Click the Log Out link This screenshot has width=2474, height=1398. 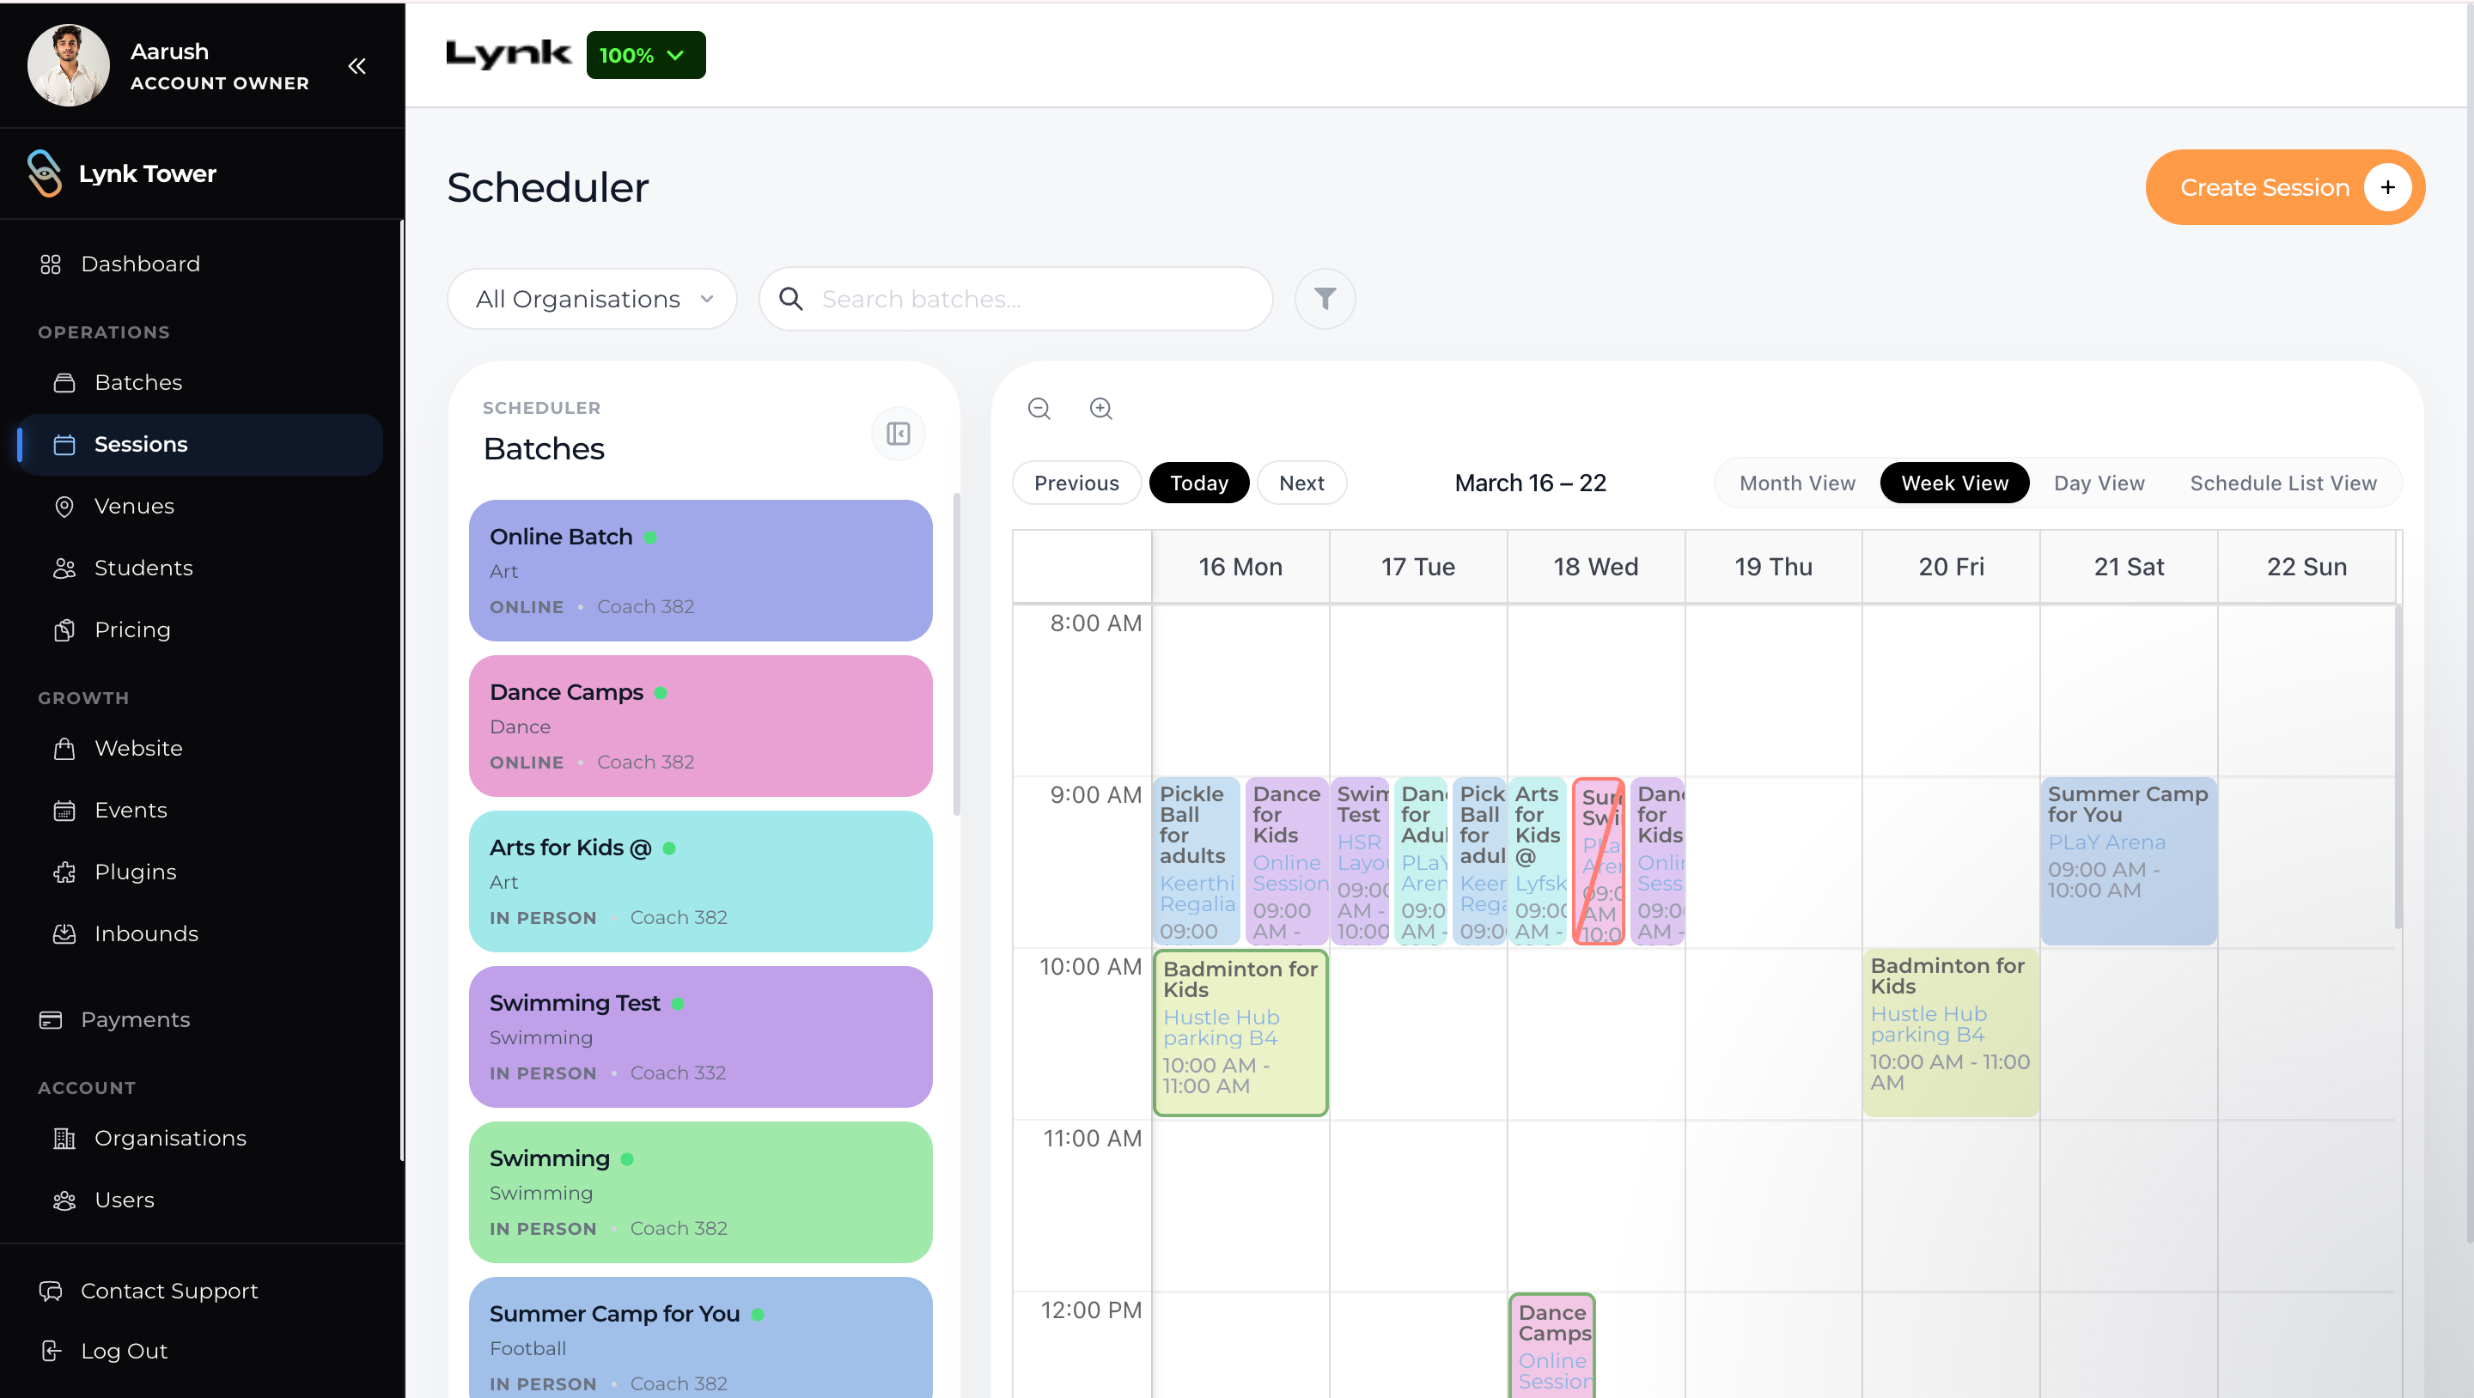click(x=124, y=1352)
